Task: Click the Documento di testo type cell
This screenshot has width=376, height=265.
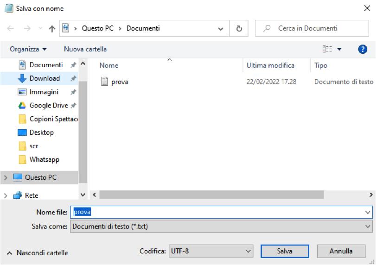Action: point(344,82)
